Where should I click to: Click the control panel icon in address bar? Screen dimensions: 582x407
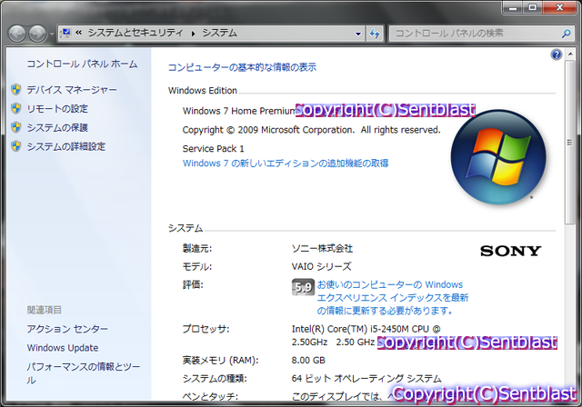[x=66, y=33]
